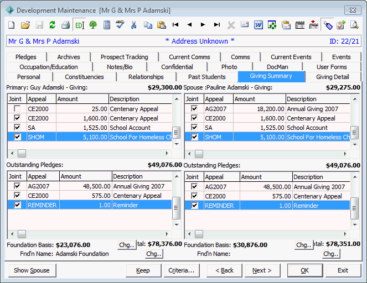The image size is (367, 283).
Task: Click scroll-down arrow in spouse giving grid
Action: tap(355, 144)
